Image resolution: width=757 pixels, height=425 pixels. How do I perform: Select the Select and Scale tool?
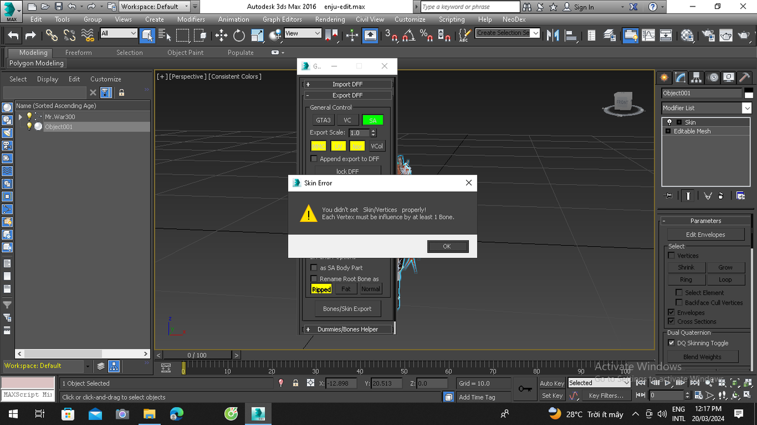click(257, 35)
